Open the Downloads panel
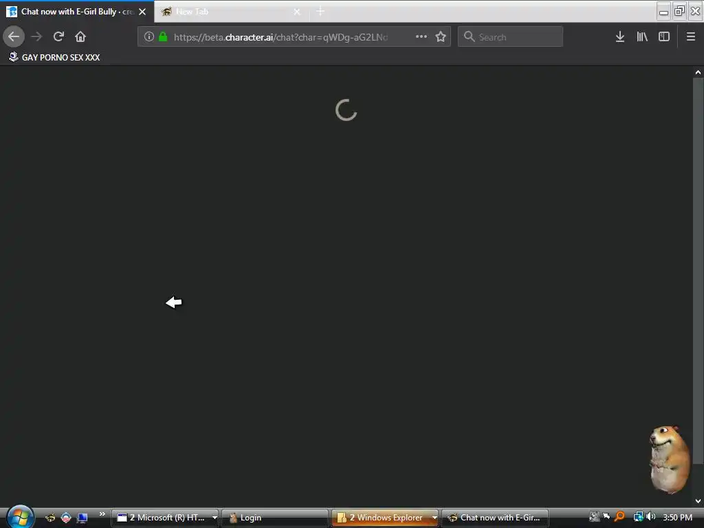This screenshot has height=528, width=704. click(x=619, y=36)
